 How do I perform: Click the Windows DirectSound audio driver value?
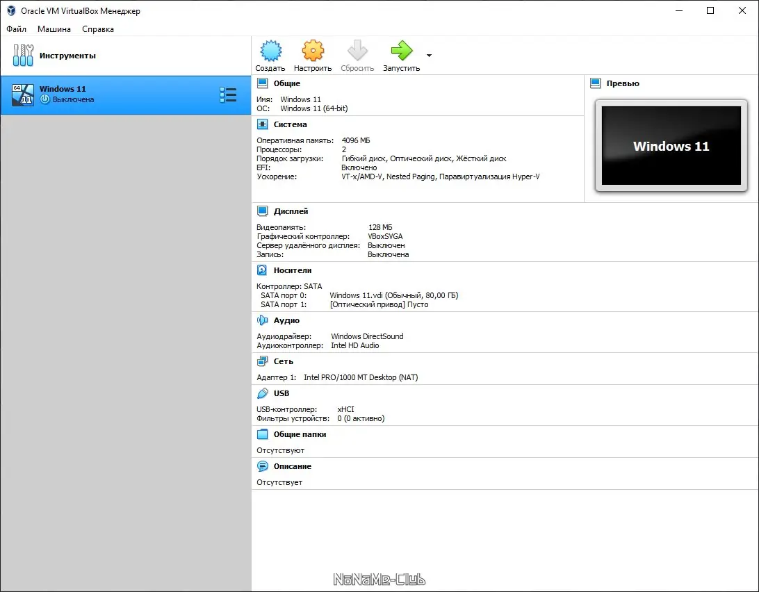(x=367, y=336)
